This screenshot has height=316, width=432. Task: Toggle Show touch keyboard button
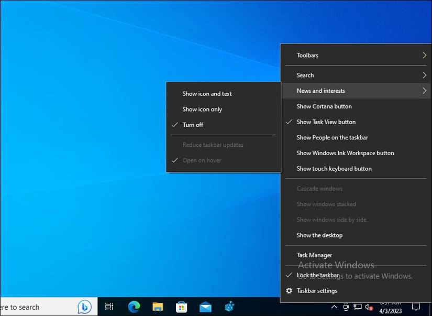coord(356,168)
